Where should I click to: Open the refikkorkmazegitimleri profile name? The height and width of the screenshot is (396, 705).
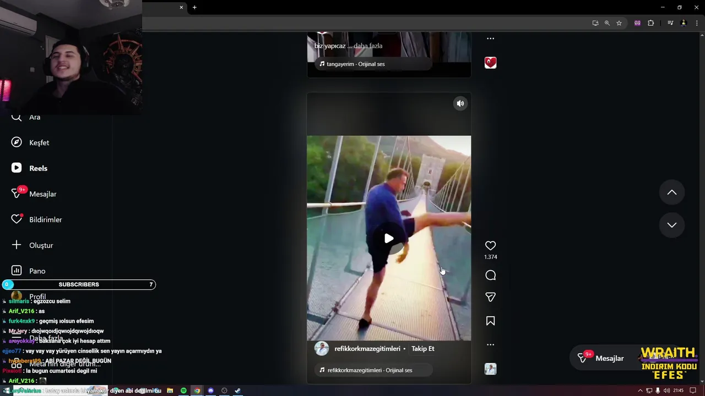coord(367,349)
